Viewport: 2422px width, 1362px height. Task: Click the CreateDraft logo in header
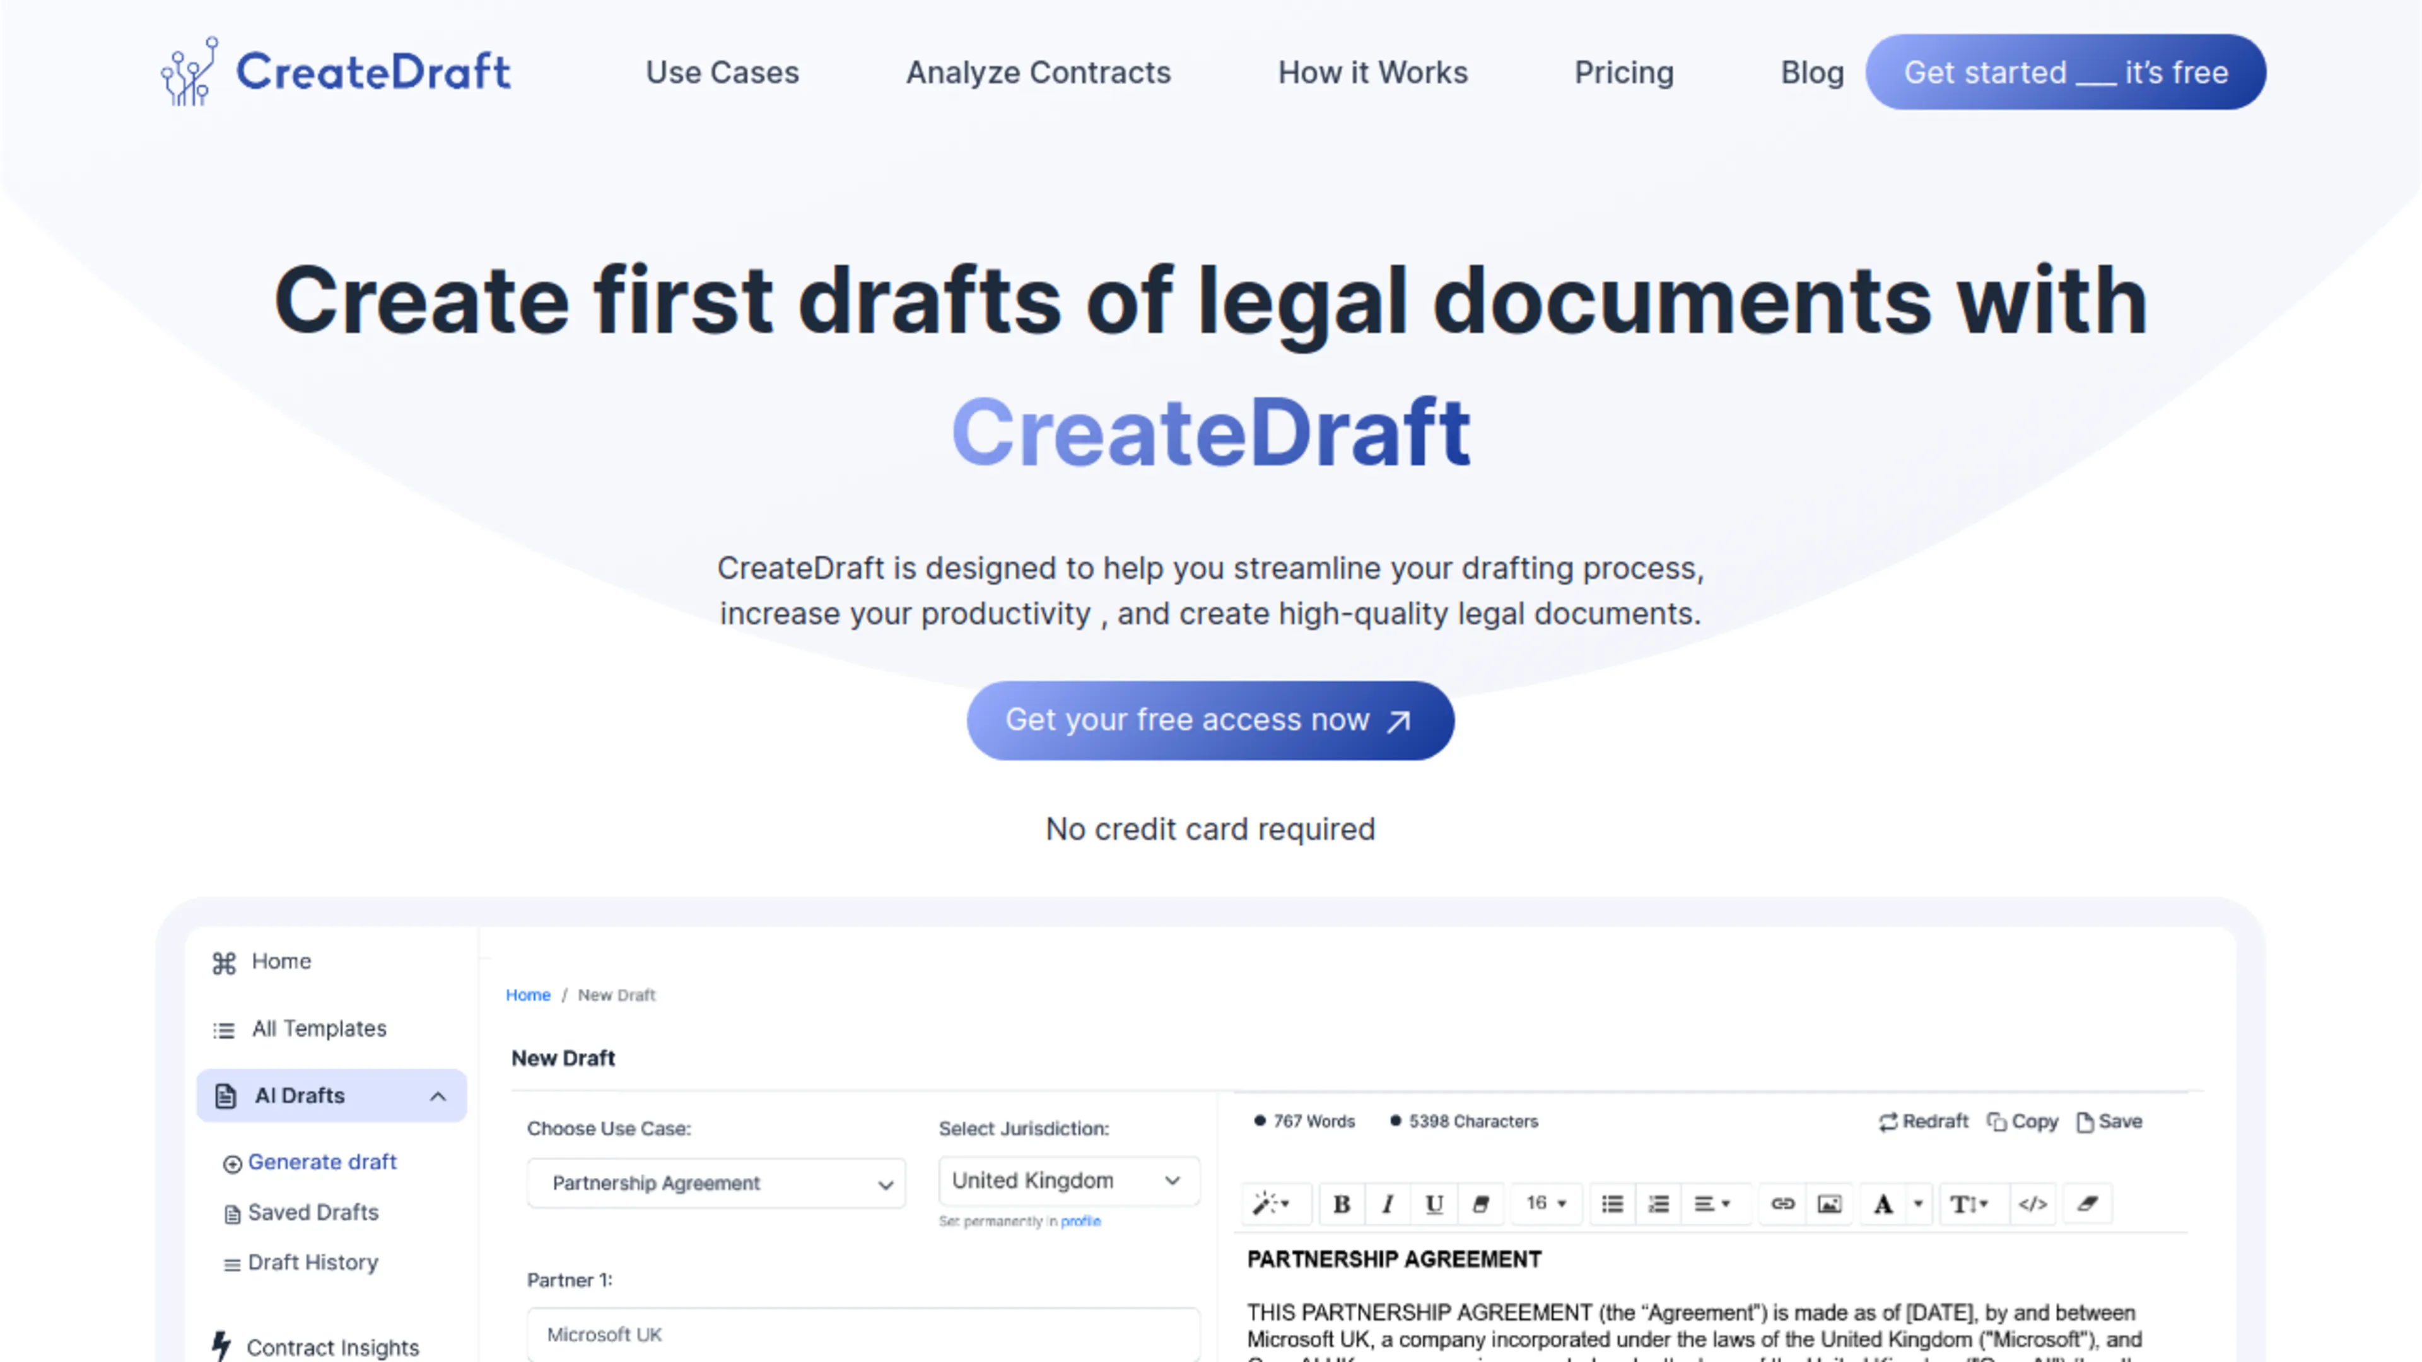click(336, 71)
